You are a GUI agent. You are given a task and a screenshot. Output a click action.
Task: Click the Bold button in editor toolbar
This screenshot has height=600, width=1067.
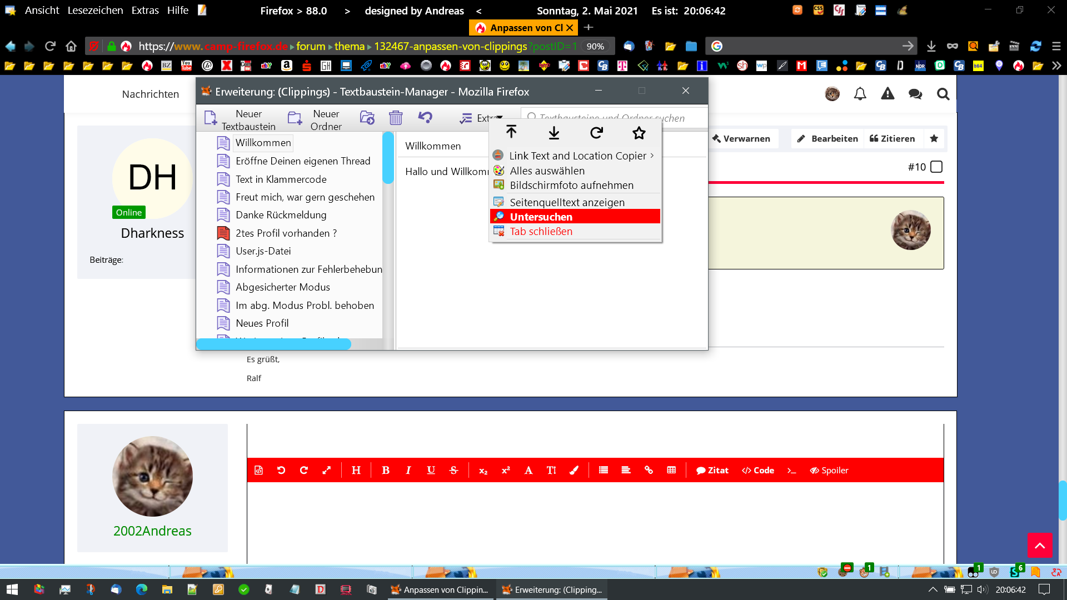tap(386, 471)
